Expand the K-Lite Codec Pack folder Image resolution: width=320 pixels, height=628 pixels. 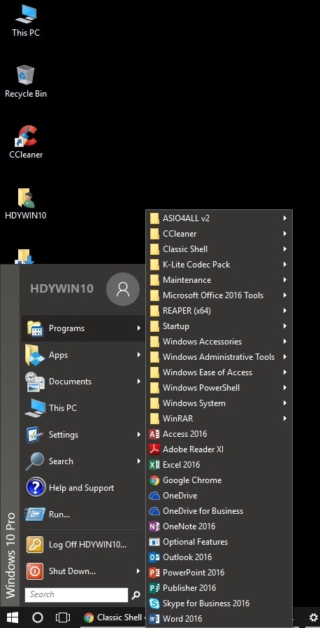(x=219, y=265)
